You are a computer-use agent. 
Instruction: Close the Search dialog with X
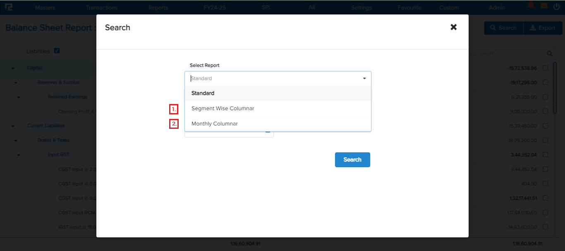coord(454,27)
